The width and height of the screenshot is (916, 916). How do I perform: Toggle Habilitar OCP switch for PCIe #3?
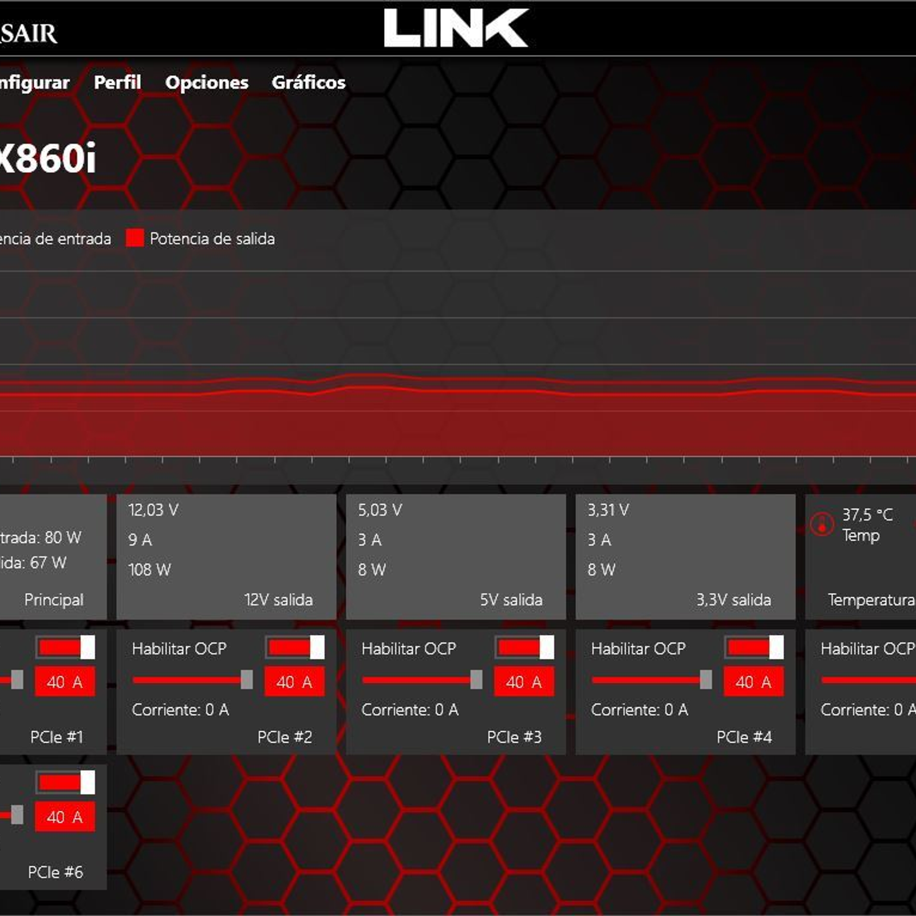[x=525, y=647]
